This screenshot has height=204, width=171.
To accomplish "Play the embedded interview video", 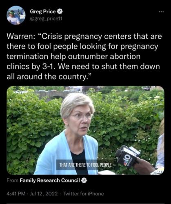I will (x=85, y=130).
